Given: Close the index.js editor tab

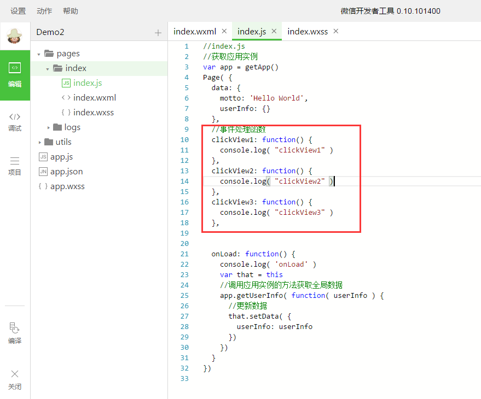Looking at the screenshot, I should (274, 31).
